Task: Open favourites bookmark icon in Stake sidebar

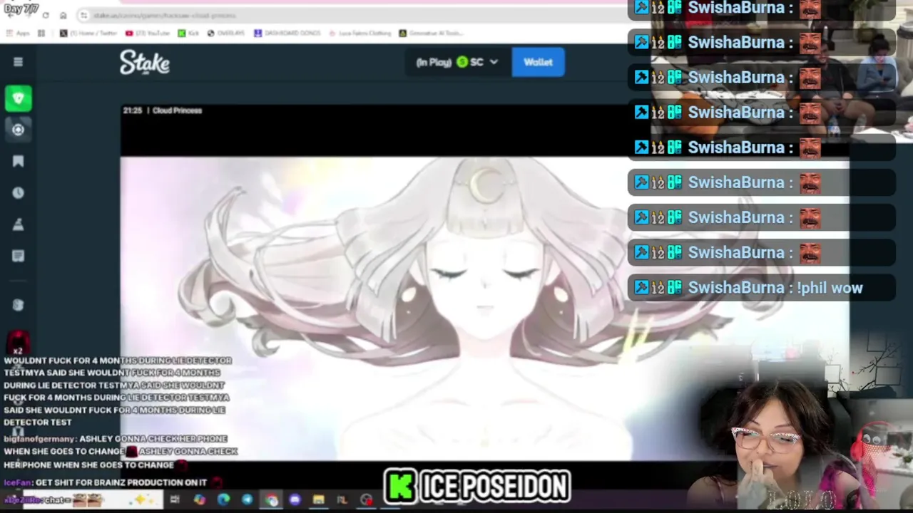Action: tap(18, 162)
